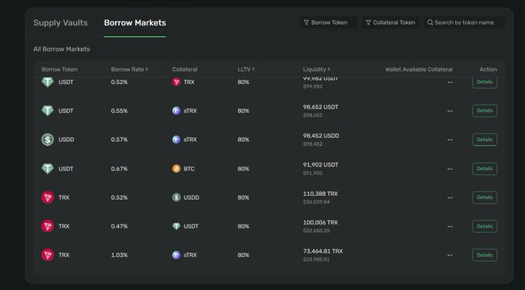This screenshot has height=290, width=525.
Task: Click the 0.67% borrow rate
Action: [x=119, y=169]
